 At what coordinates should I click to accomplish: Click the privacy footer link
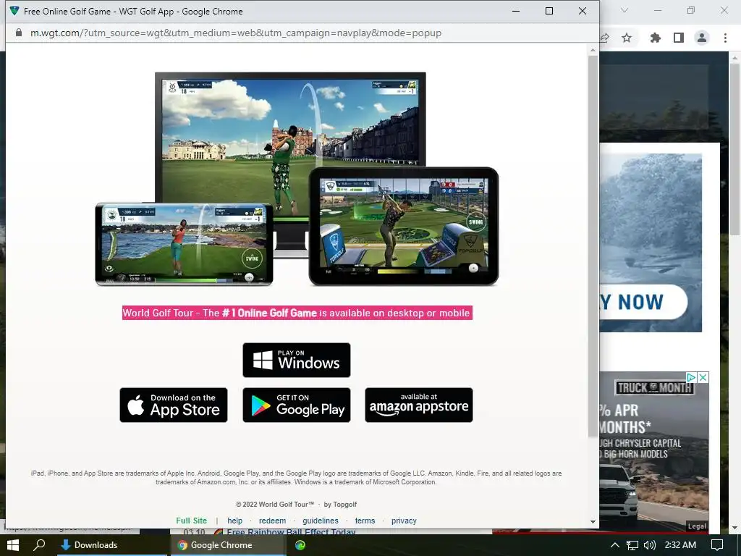(404, 521)
